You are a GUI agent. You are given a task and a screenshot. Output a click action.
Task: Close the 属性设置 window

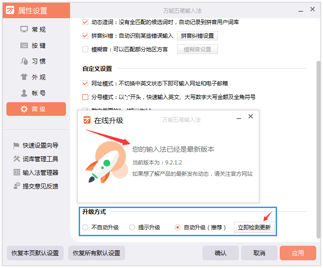pyautogui.click(x=313, y=9)
